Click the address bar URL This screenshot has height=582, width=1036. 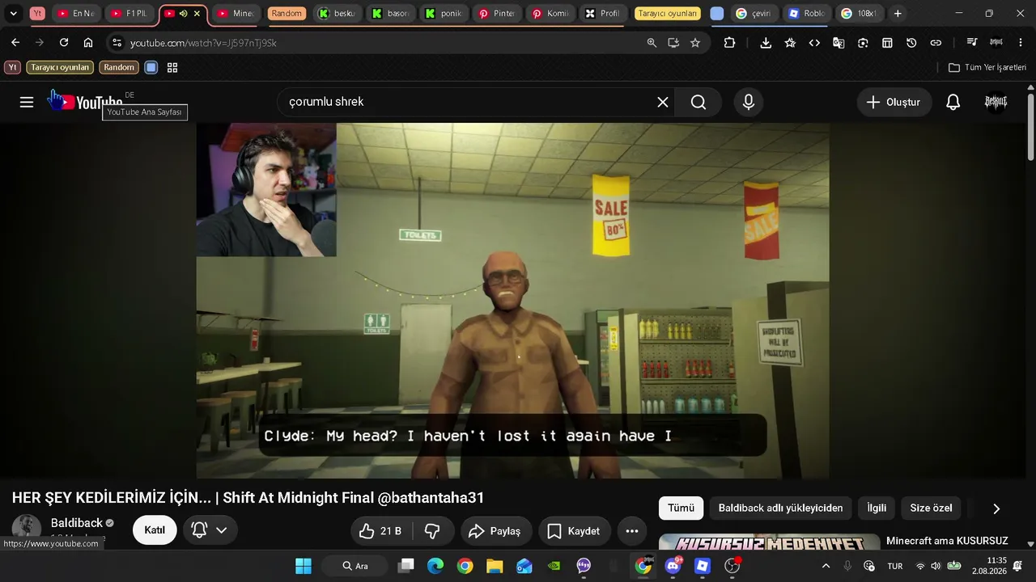coord(203,43)
